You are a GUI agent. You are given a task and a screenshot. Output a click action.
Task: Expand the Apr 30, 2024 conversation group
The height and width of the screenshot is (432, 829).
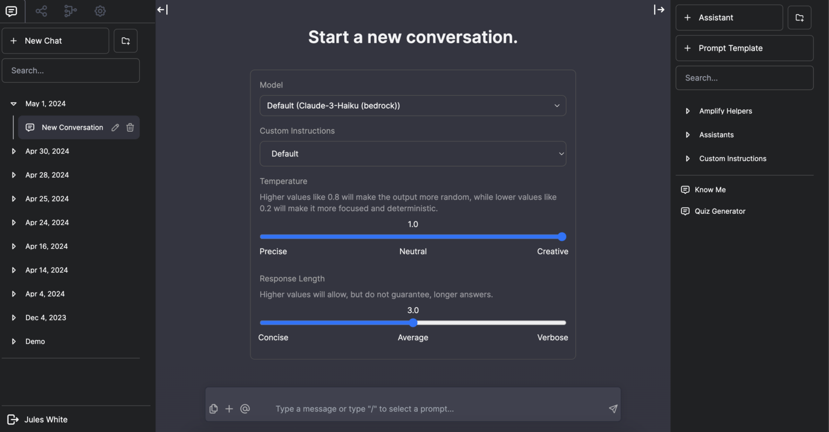pyautogui.click(x=14, y=152)
